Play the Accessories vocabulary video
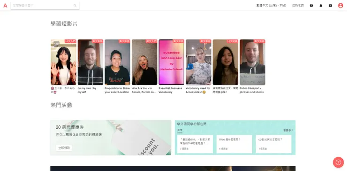Screen dimensions: 347x171 (198, 62)
